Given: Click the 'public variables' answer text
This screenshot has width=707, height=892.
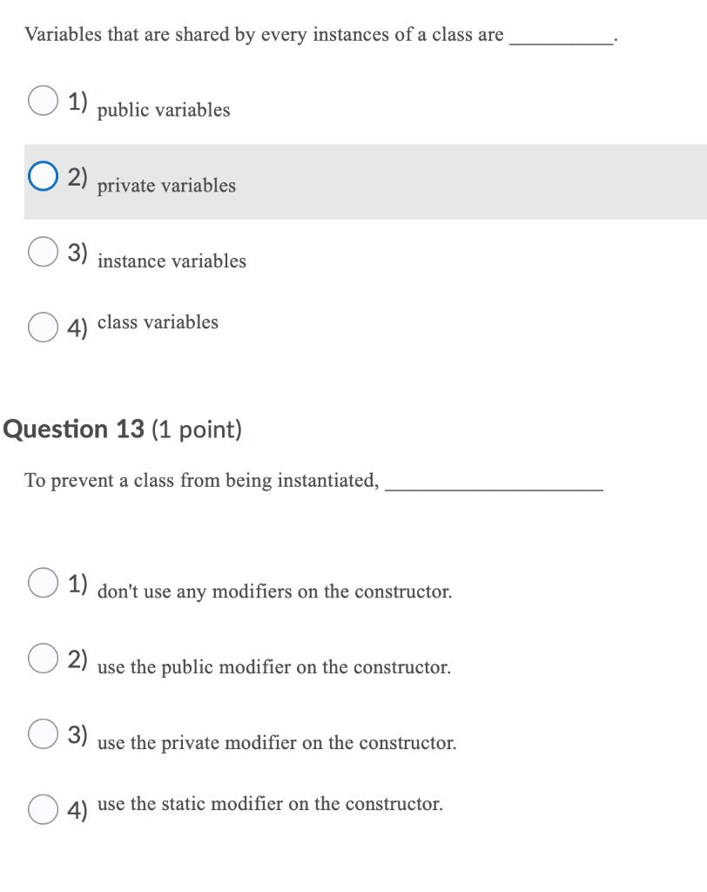Looking at the screenshot, I should pos(164,110).
